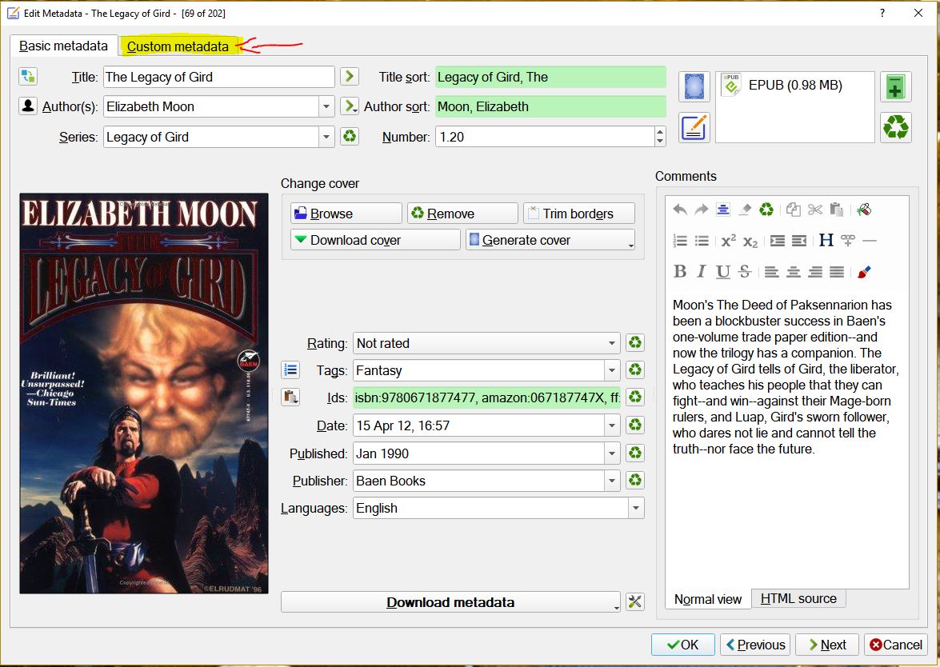Open Rating dropdown

611,343
